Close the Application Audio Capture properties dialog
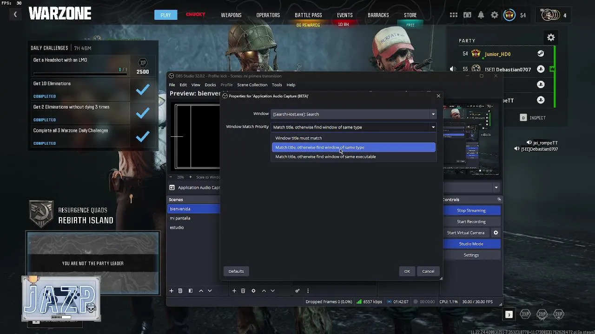The width and height of the screenshot is (595, 334). (x=438, y=96)
